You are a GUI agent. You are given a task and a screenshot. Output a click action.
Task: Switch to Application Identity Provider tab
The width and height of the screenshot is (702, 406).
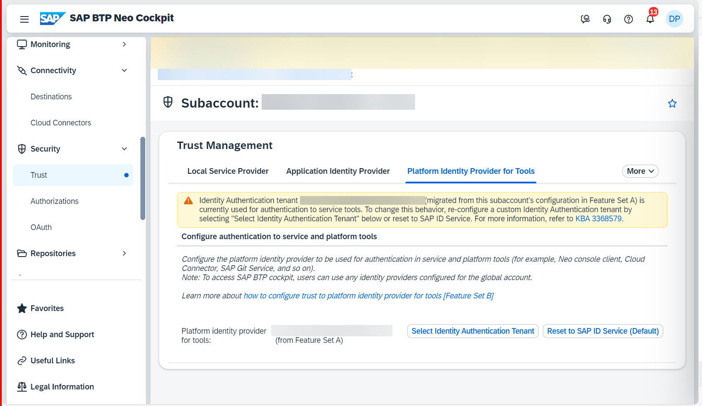338,171
